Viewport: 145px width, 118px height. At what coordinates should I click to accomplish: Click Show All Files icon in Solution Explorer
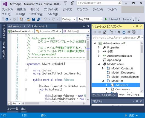coord(134,32)
